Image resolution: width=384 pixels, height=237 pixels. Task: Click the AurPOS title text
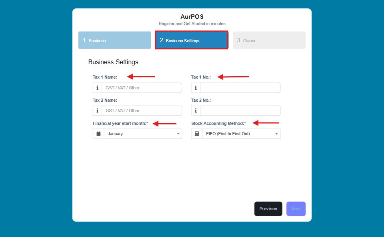point(192,17)
